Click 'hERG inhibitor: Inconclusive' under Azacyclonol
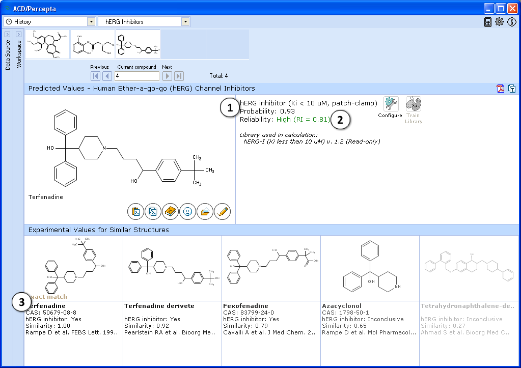Screen dimensions: 521x368 pyautogui.click(x=363, y=319)
